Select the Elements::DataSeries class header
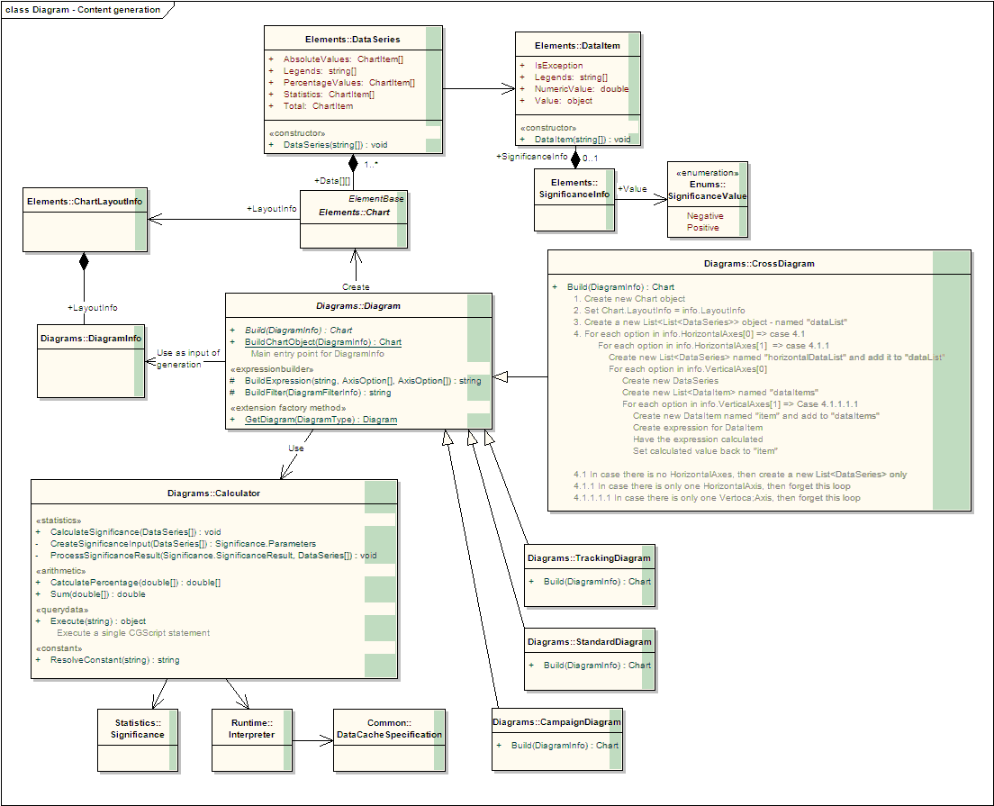Viewport: 994px width, 806px height. [353, 40]
